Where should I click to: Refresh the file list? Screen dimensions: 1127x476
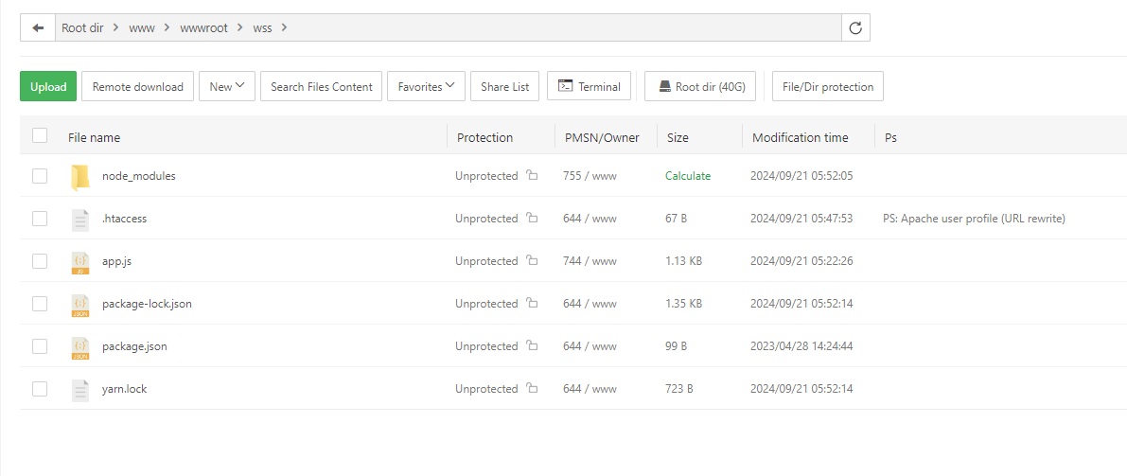[x=855, y=27]
